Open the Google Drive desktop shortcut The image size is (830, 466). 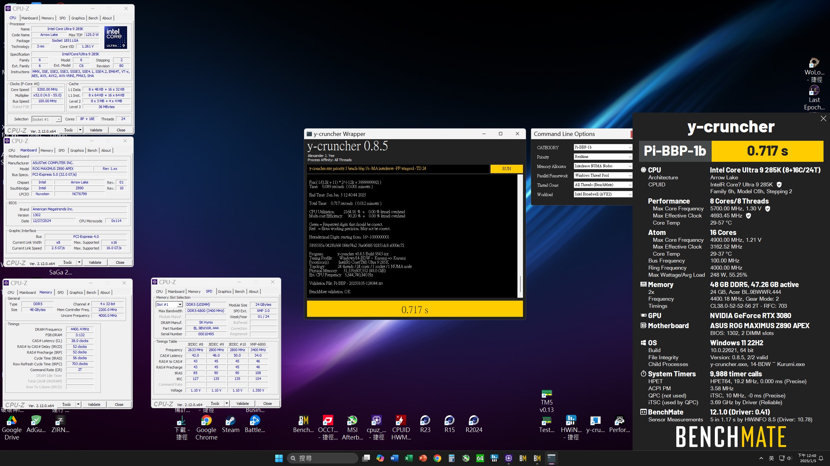pyautogui.click(x=12, y=427)
